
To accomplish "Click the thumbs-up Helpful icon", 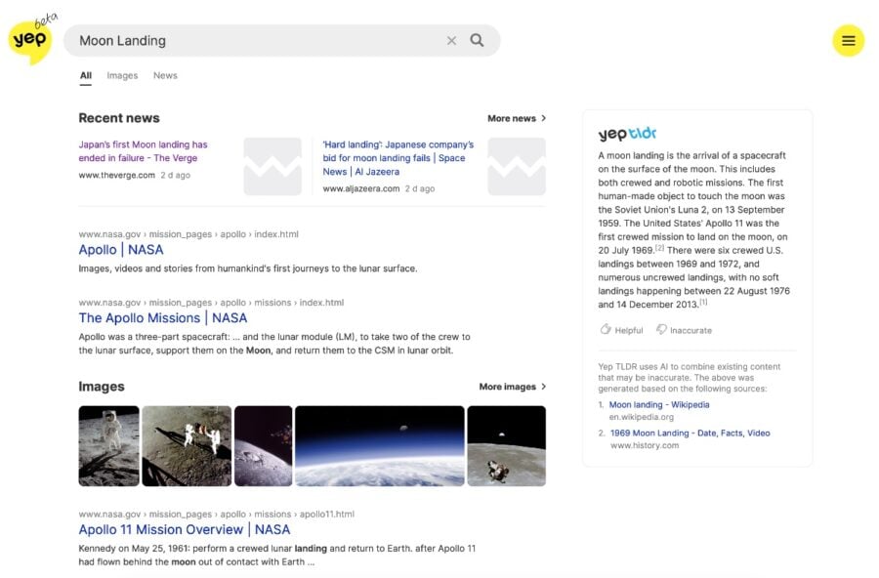I will [x=606, y=330].
